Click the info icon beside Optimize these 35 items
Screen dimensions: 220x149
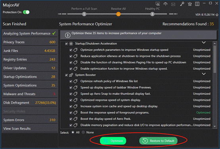(x=68, y=35)
